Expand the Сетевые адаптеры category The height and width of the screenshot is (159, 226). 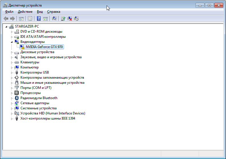12,103
